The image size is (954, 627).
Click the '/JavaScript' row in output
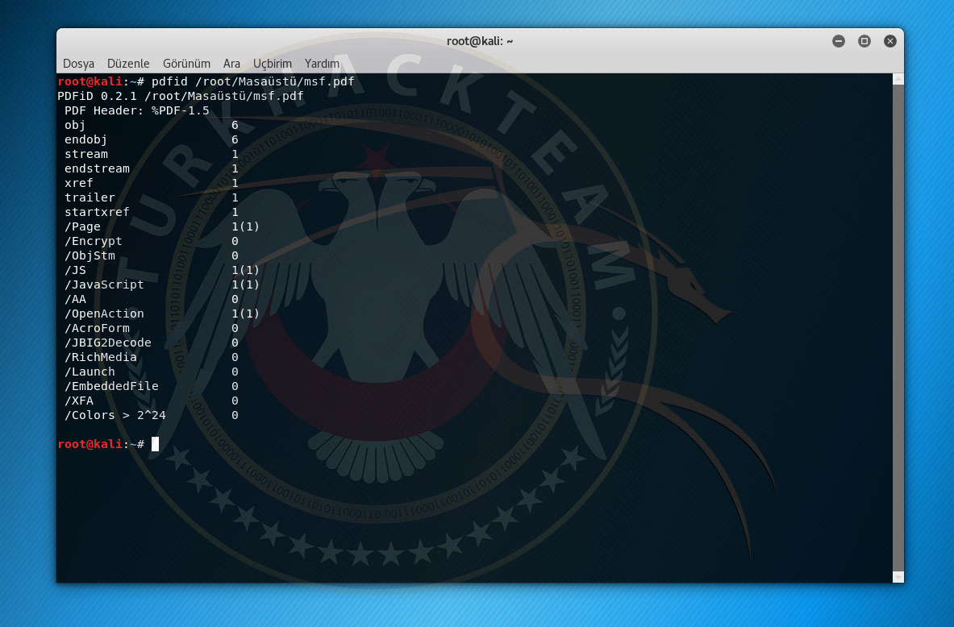click(x=162, y=284)
